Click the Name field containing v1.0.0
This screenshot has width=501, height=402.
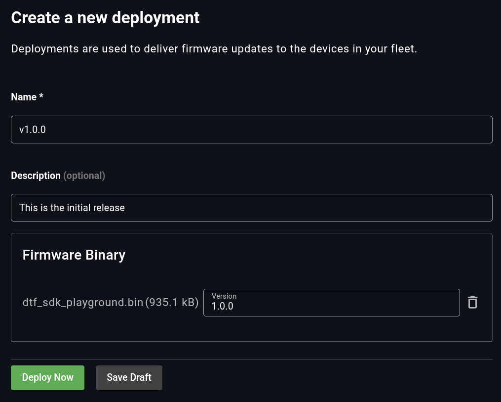pyautogui.click(x=252, y=129)
